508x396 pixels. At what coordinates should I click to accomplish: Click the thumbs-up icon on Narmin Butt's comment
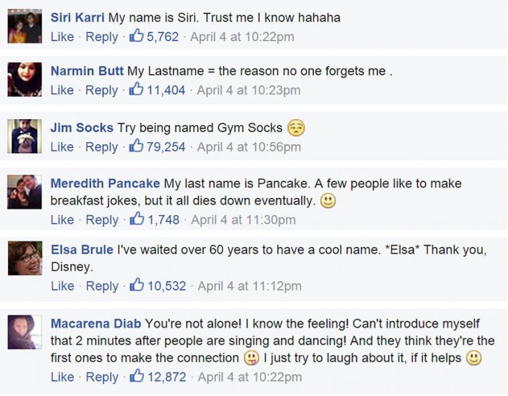click(137, 89)
